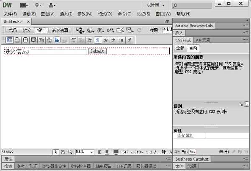251x171 pixels.
Task: Click the refresh design view icon
Action: 139,30
